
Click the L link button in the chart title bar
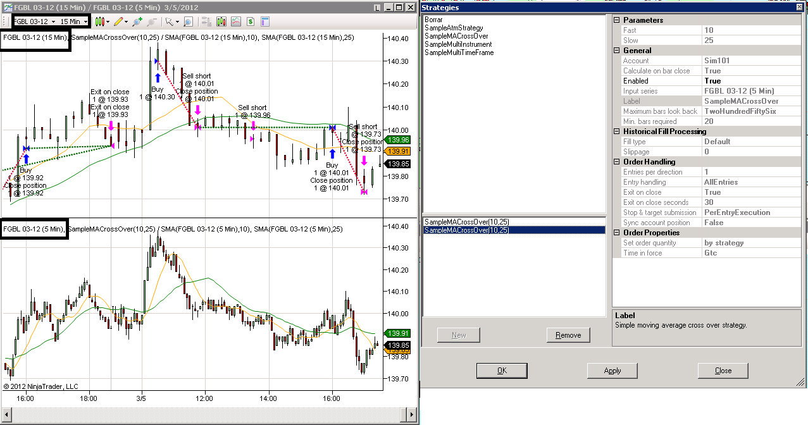[378, 8]
